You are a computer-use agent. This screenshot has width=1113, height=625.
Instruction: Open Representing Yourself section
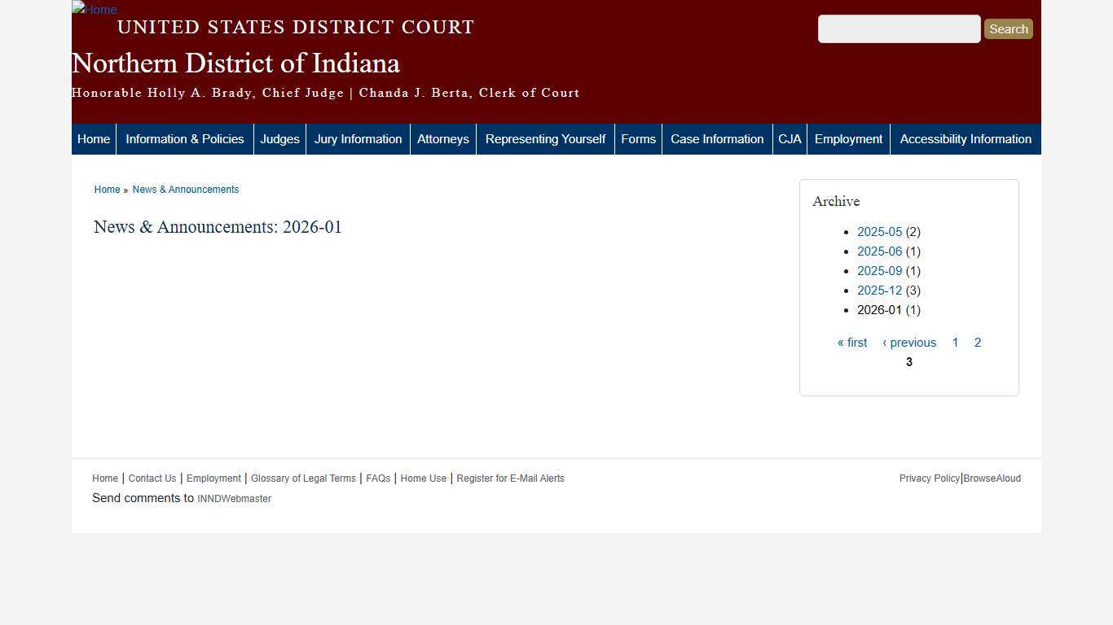545,138
